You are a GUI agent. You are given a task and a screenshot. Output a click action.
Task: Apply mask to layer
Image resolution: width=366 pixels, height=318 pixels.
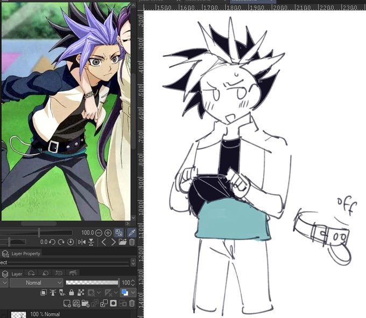(x=123, y=303)
